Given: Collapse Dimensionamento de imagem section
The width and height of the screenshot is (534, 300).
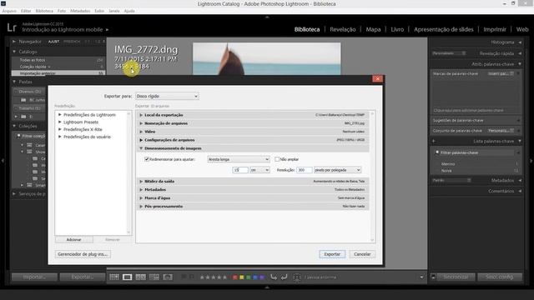Looking at the screenshot, I should coord(141,148).
